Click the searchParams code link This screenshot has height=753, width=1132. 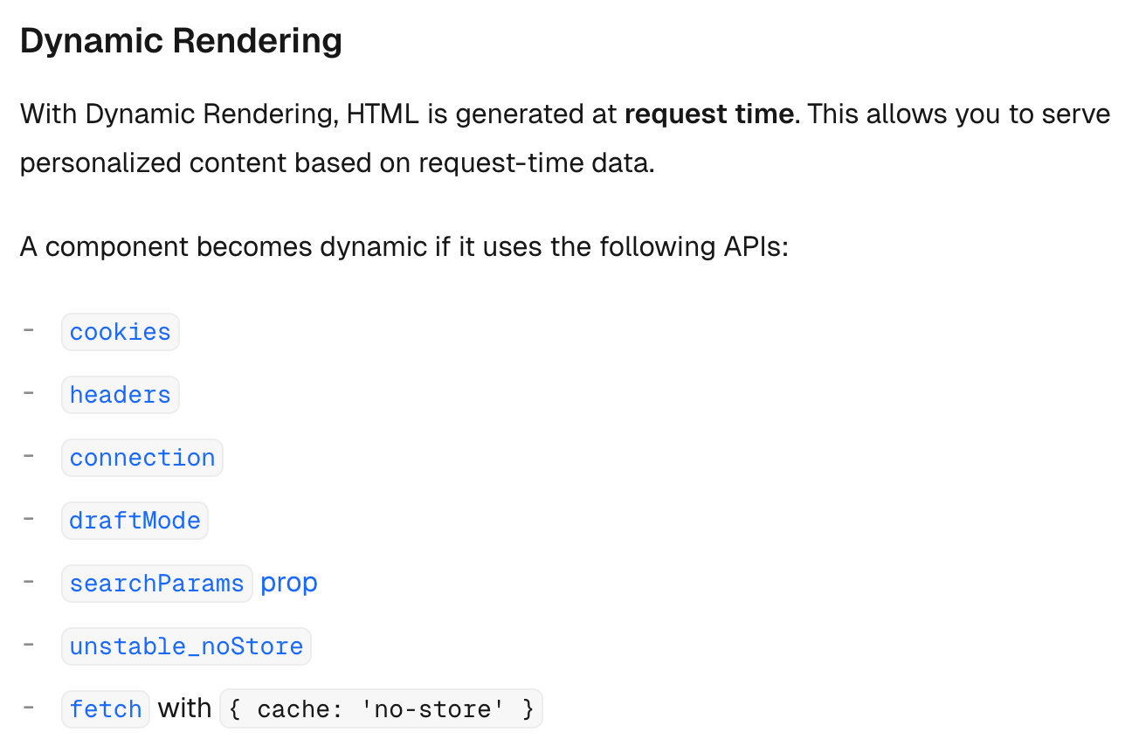point(157,584)
